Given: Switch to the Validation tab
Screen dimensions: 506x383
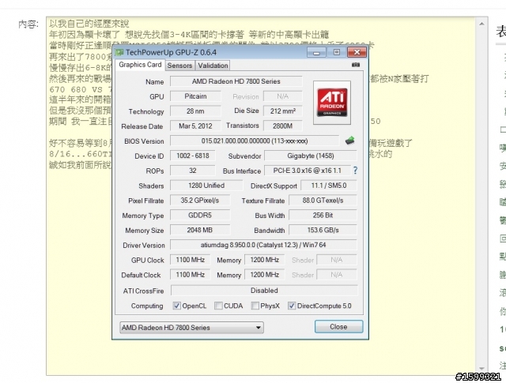Looking at the screenshot, I should (x=213, y=66).
